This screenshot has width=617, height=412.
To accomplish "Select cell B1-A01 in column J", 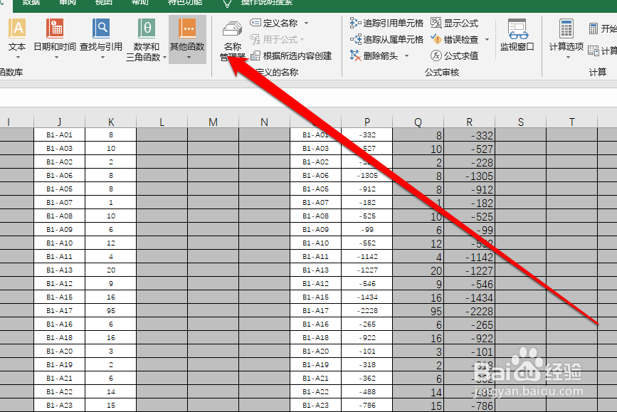I will coord(59,134).
